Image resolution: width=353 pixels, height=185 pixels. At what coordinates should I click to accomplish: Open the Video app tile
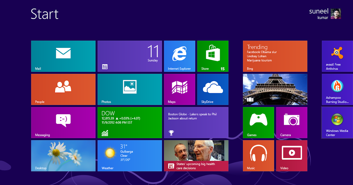(x=292, y=156)
